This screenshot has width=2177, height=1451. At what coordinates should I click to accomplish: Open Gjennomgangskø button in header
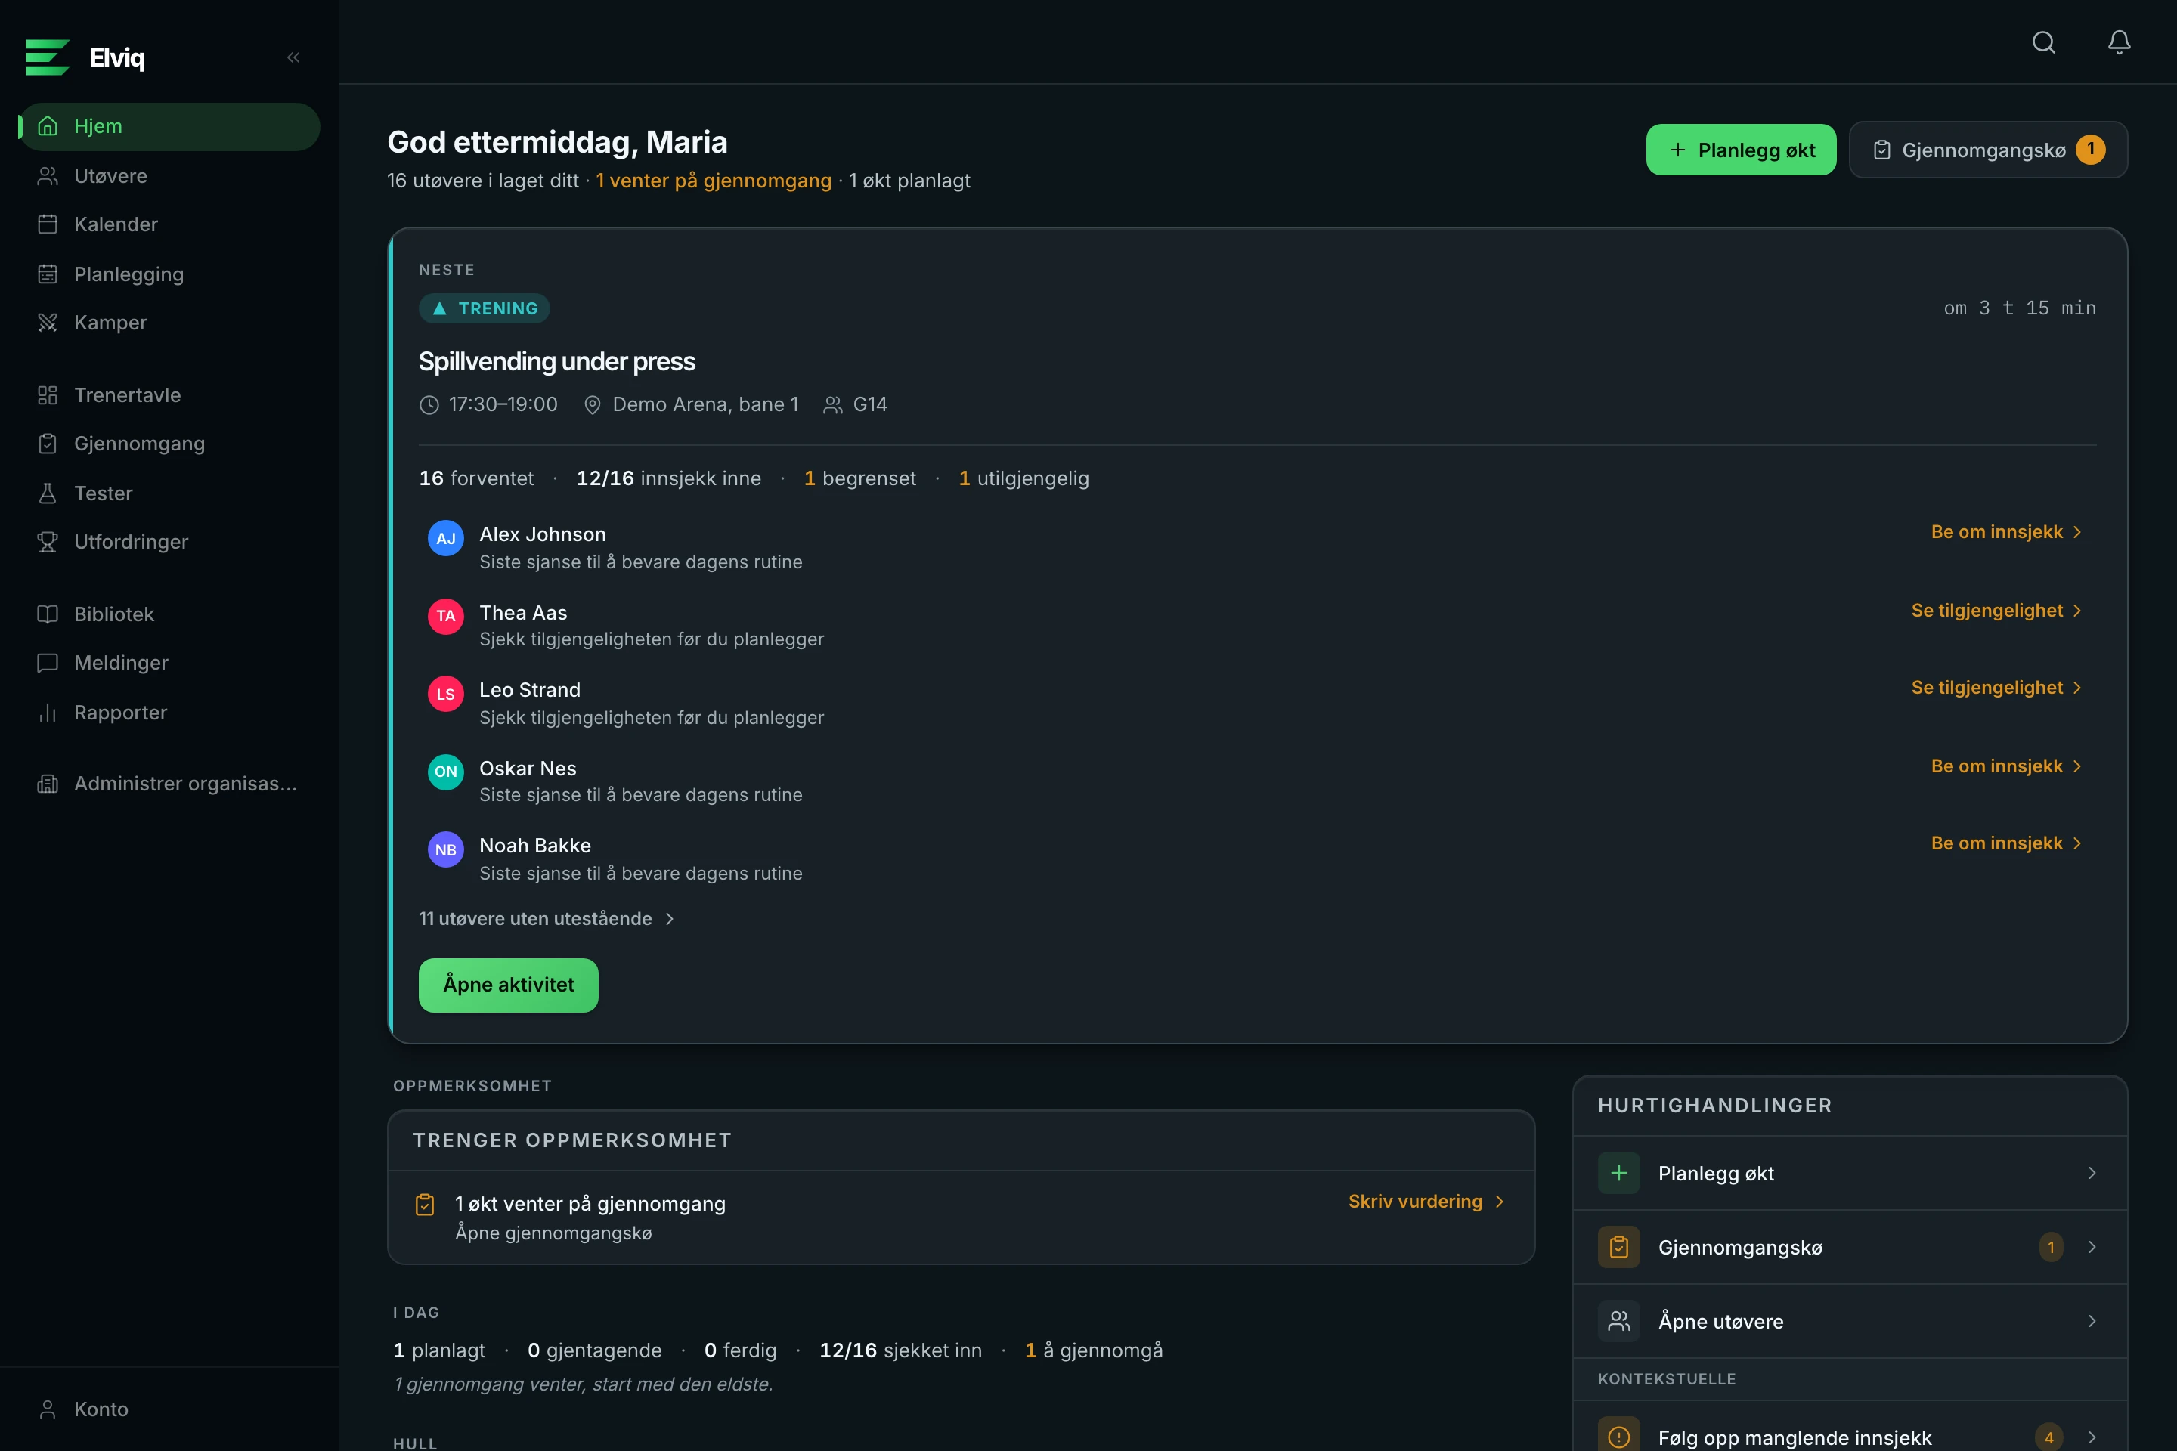click(1988, 150)
